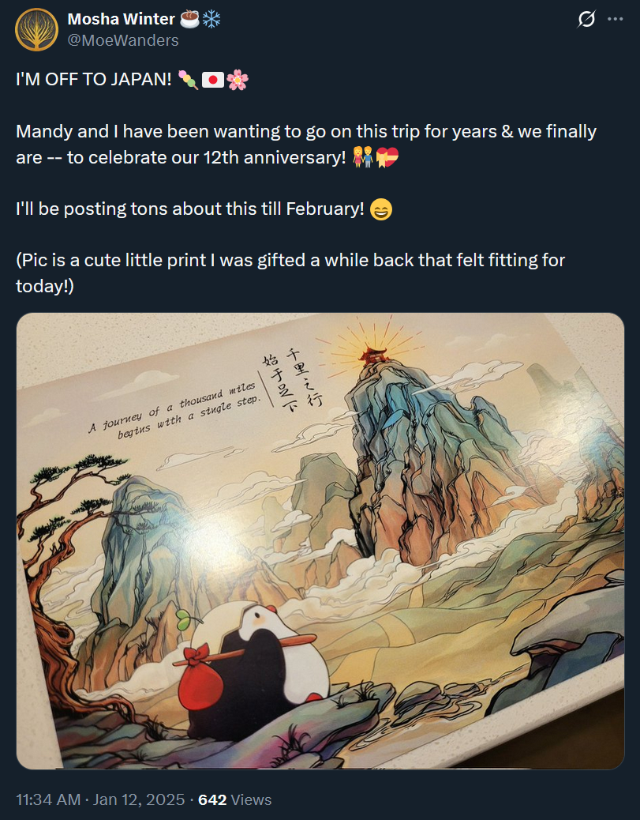The width and height of the screenshot is (640, 820).
Task: Open the Grok explain-post icon
Action: [x=586, y=19]
